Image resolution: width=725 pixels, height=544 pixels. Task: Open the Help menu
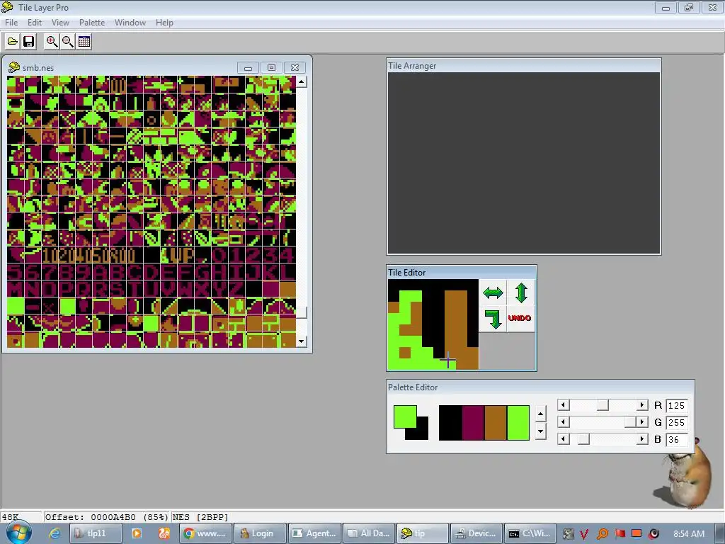164,22
